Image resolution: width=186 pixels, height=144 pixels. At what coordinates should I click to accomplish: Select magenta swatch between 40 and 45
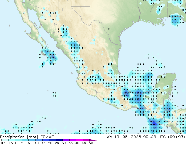pyautogui.click(x=80, y=140)
